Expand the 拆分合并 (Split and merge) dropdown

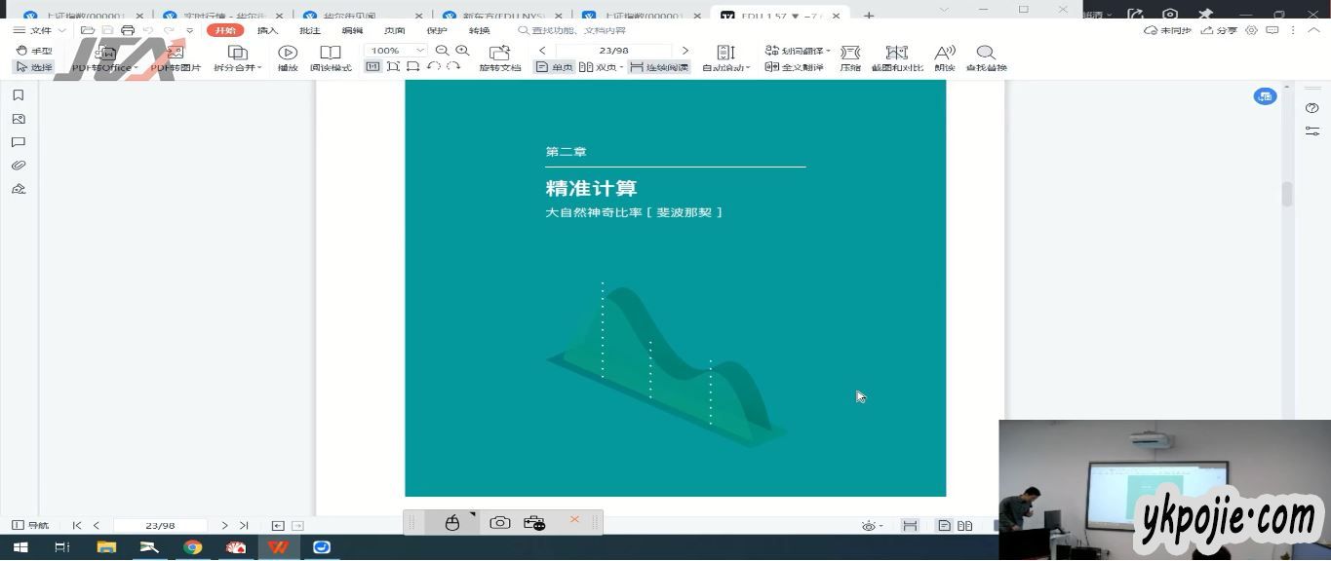pos(238,67)
